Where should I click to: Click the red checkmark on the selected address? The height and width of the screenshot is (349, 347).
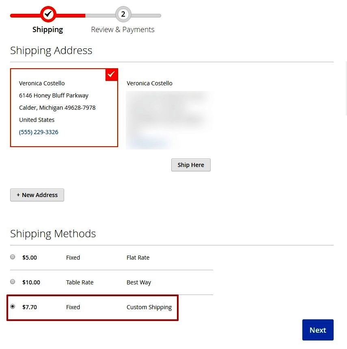(x=111, y=74)
